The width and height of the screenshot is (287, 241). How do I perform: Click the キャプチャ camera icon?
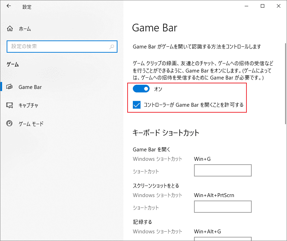click(9, 105)
